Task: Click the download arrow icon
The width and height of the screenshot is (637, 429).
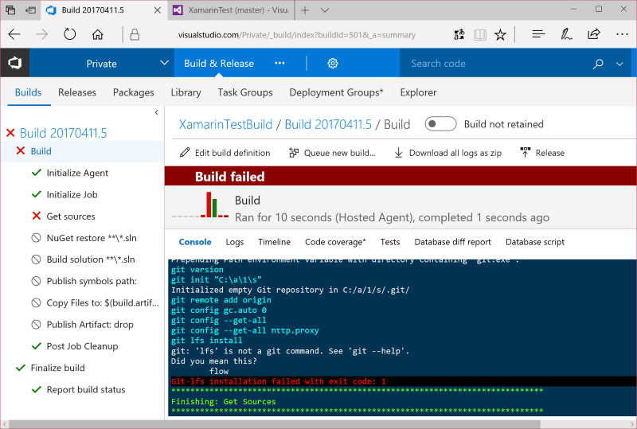Action: coord(399,153)
